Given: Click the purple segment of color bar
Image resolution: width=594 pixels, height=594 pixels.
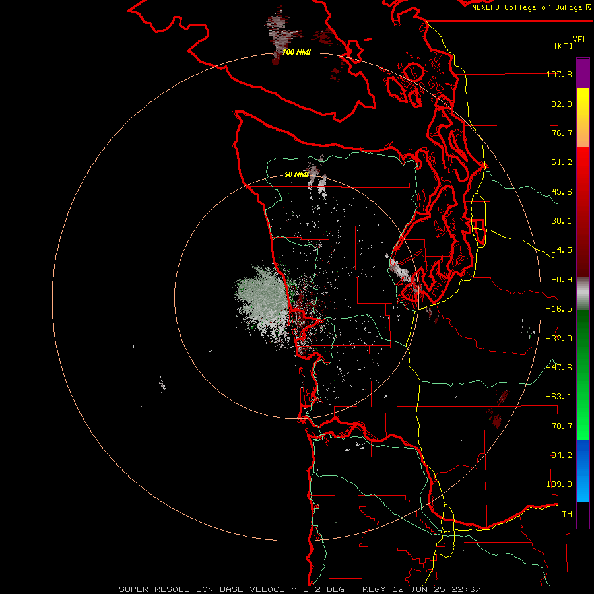Looking at the screenshot, I should click(x=583, y=73).
